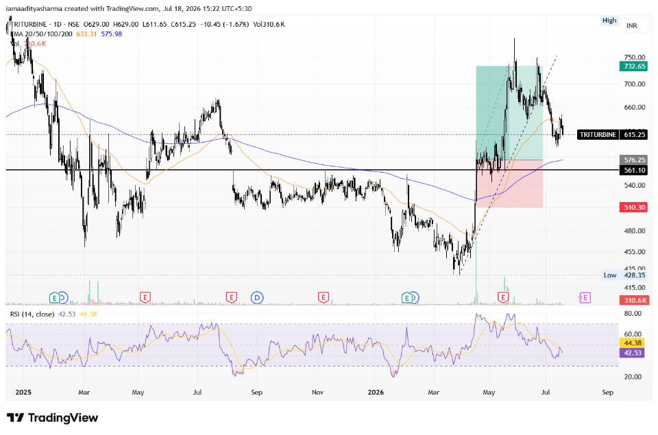
Task: Click the Vol indicator legend label
Action: 14,44
